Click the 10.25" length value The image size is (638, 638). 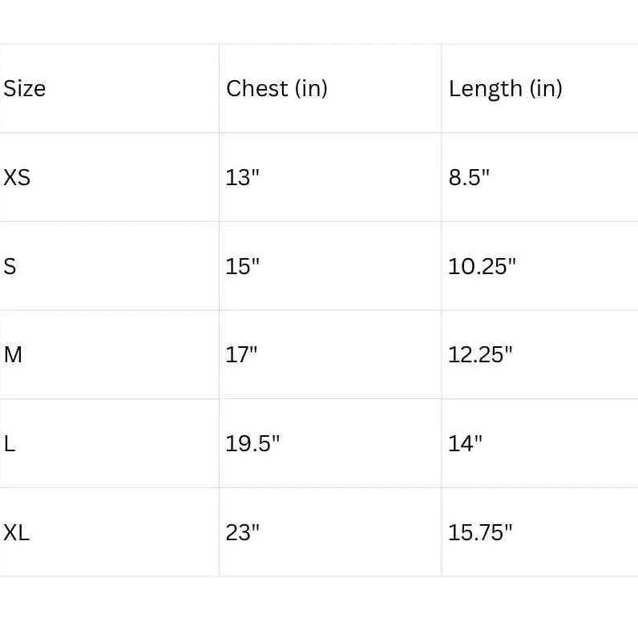[483, 267]
